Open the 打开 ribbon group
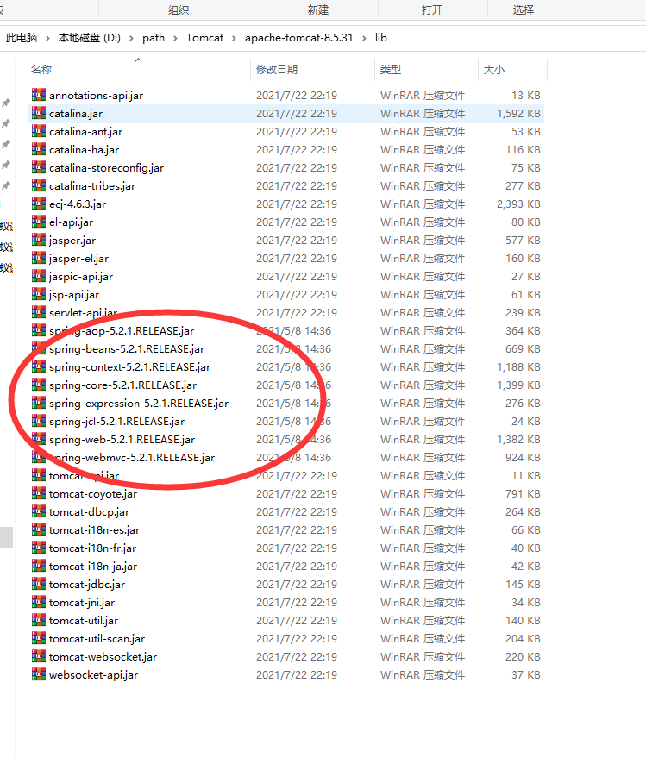This screenshot has height=758, width=646. click(x=432, y=9)
